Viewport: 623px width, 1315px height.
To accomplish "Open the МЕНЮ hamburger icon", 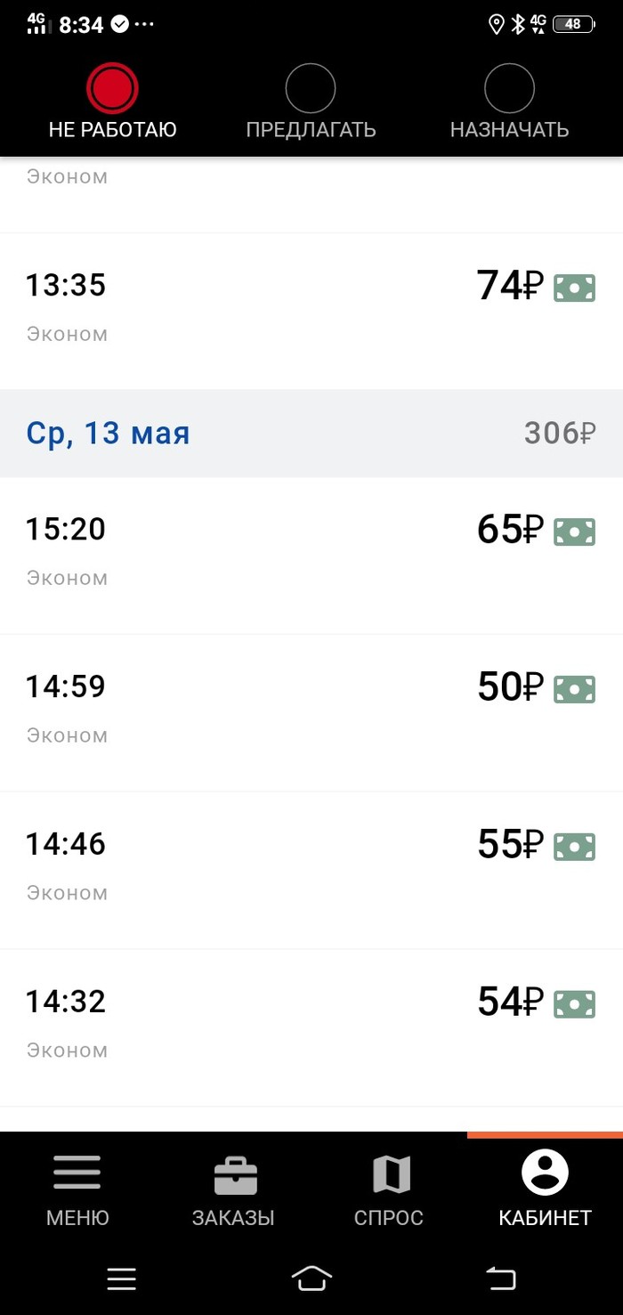I will (x=77, y=1175).
